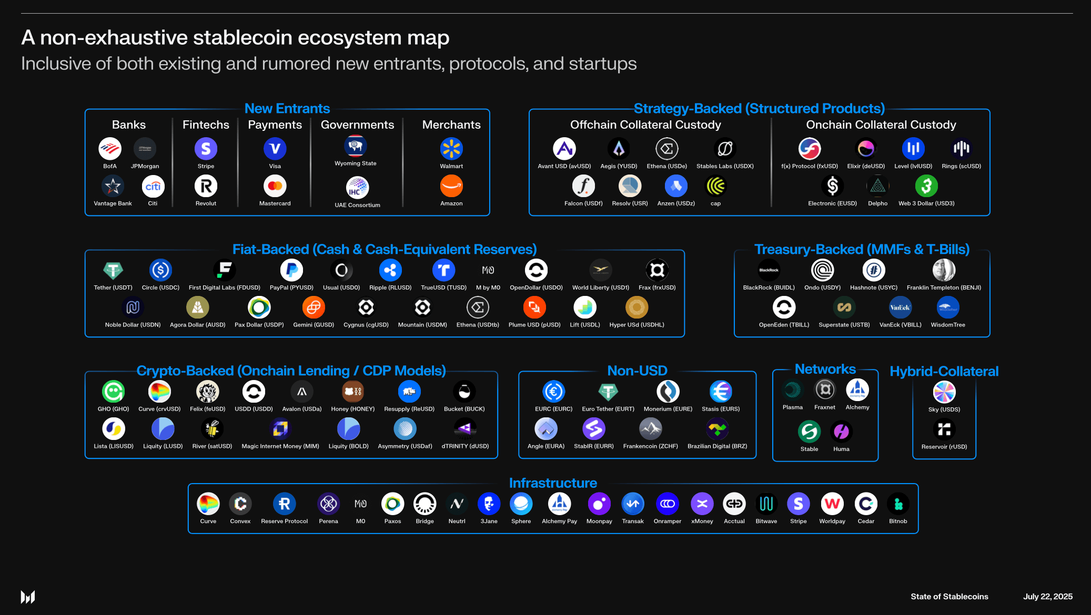Select the Amazon icon under Merchants
Viewport: 1091px width, 615px height.
tap(451, 186)
